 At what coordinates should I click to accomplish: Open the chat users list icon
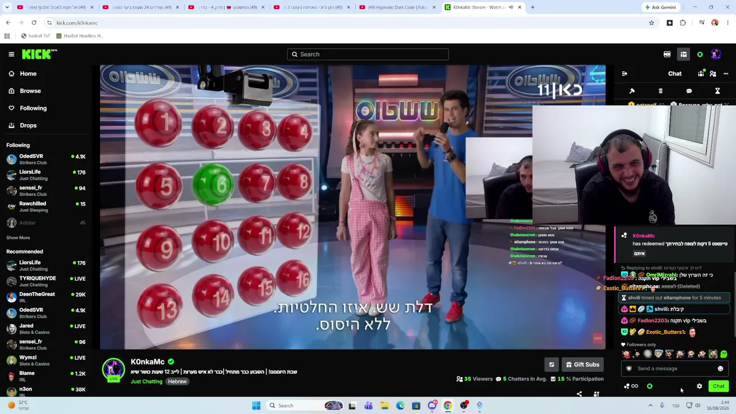point(713,74)
